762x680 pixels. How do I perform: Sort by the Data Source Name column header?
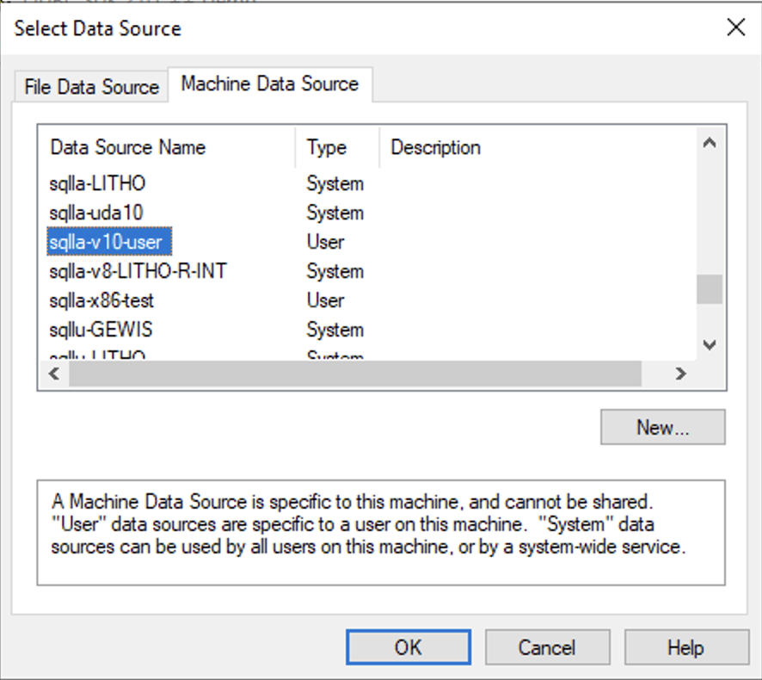click(127, 147)
